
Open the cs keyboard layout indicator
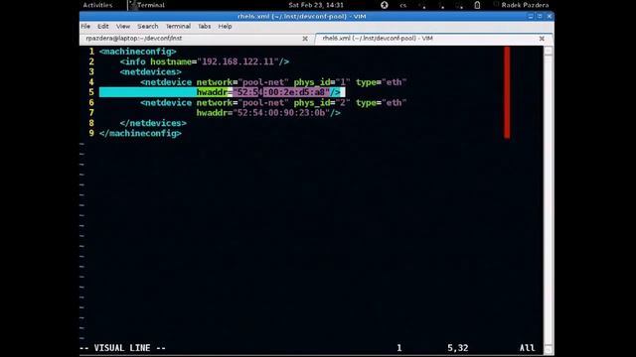click(x=402, y=5)
